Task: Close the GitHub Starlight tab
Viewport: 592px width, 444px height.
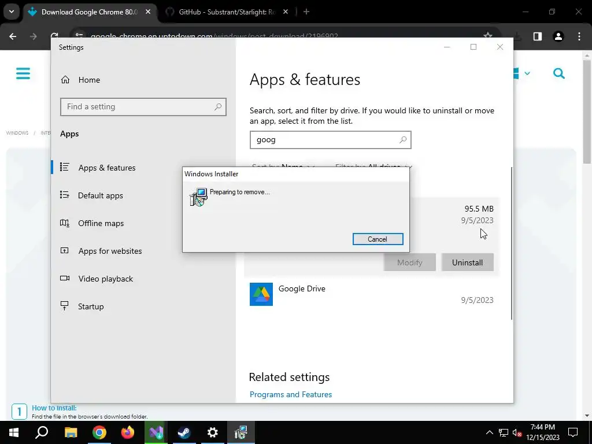Action: coord(286,12)
